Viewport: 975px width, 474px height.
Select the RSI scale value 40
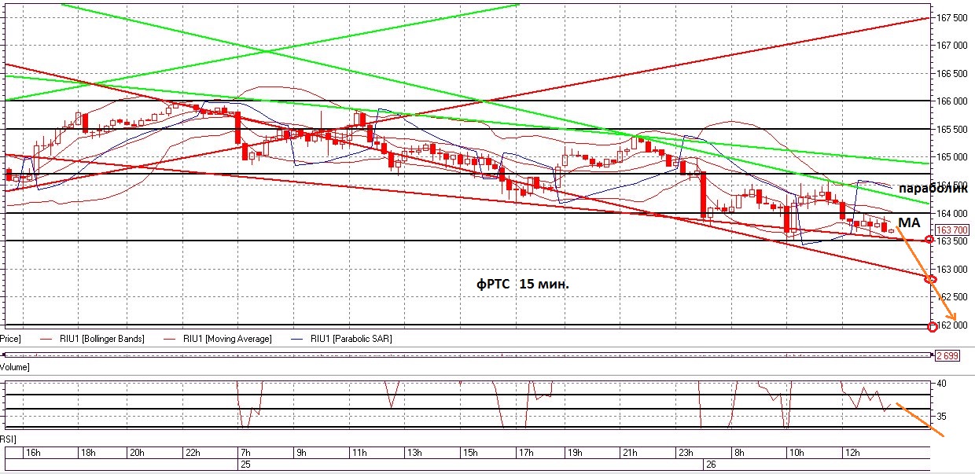[x=942, y=384]
